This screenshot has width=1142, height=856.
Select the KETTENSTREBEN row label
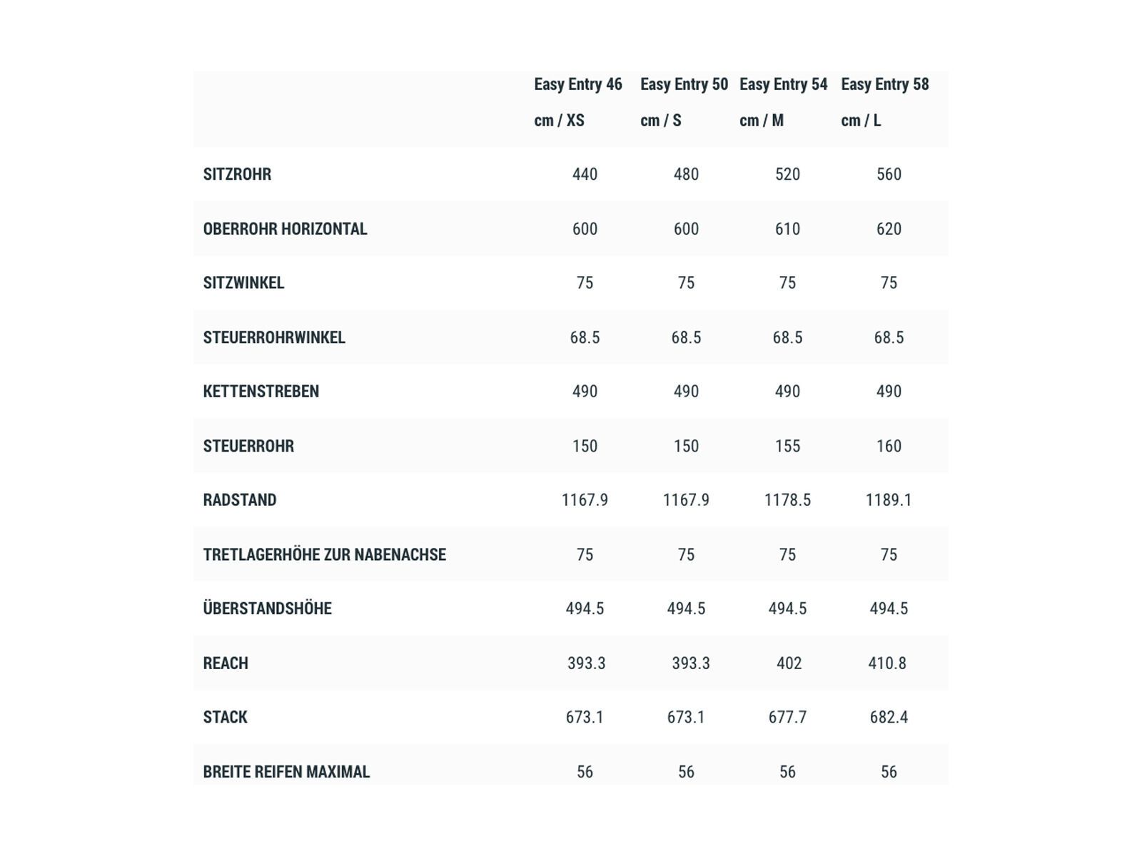pyautogui.click(x=261, y=392)
